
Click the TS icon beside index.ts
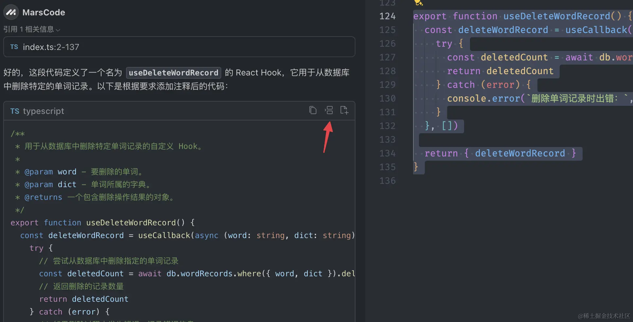tap(14, 47)
